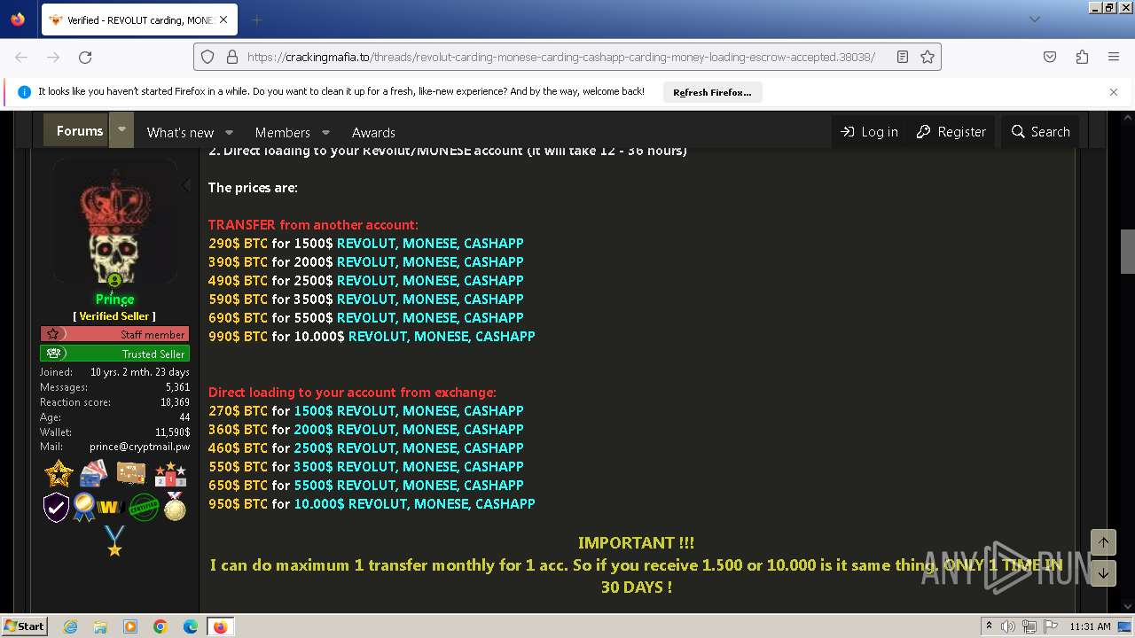Toggle reader view in address bar

pyautogui.click(x=903, y=57)
